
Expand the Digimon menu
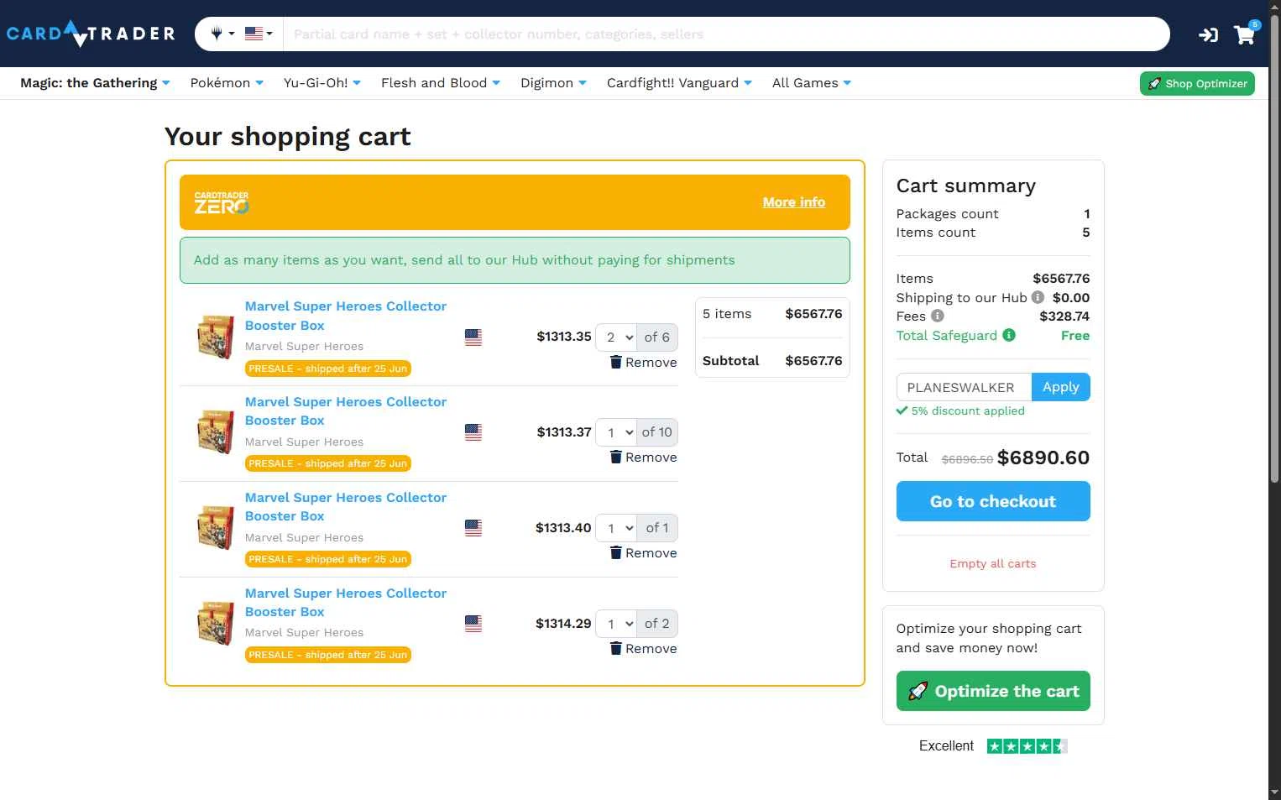[x=553, y=82]
